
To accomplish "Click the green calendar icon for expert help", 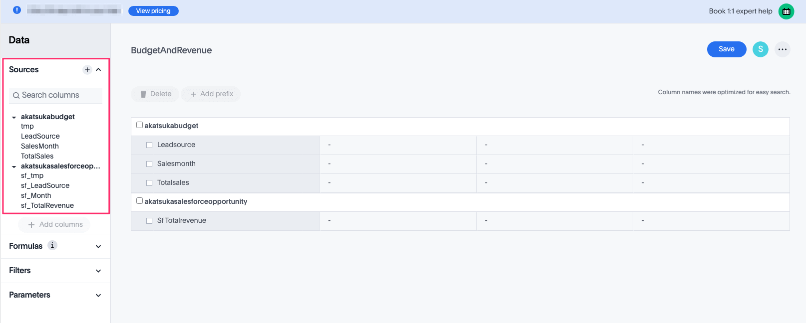I will coord(787,11).
